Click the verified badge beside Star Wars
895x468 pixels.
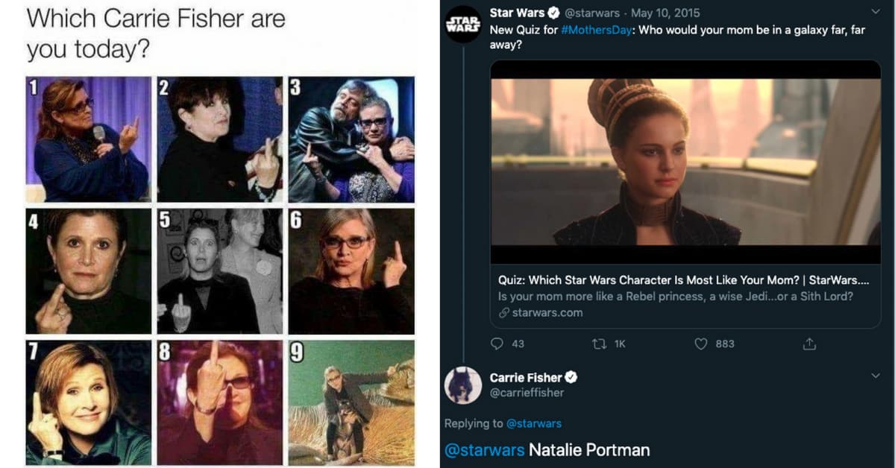point(552,12)
